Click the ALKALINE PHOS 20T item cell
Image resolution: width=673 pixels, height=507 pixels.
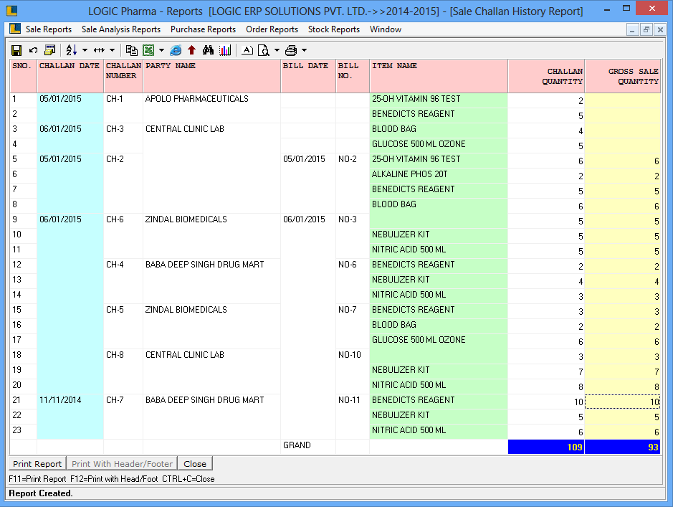click(439, 174)
